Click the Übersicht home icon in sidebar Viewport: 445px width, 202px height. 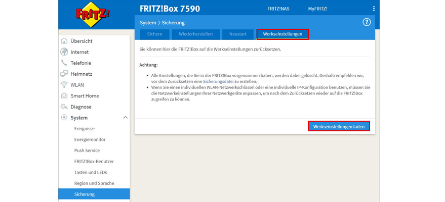pos(64,41)
